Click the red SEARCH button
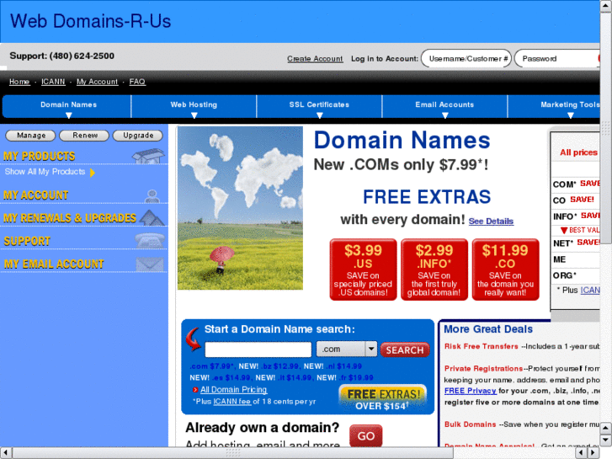This screenshot has width=612, height=459. coord(405,350)
